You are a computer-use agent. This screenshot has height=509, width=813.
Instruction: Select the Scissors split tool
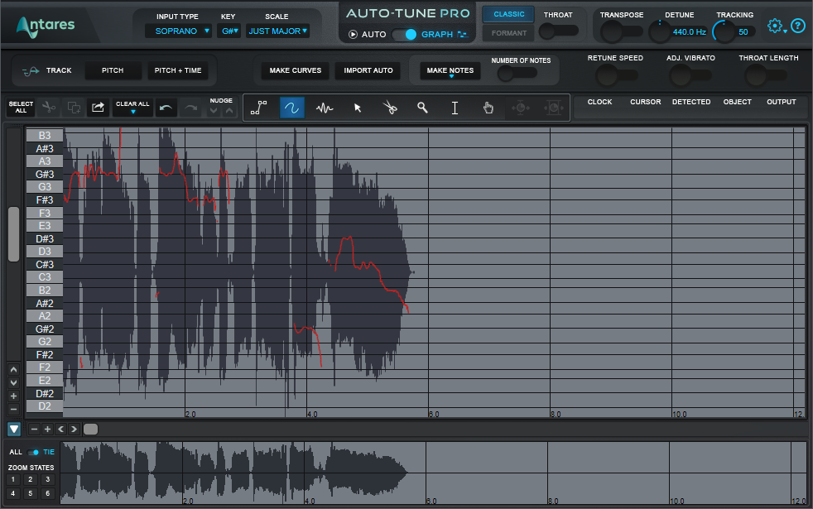[x=390, y=108]
